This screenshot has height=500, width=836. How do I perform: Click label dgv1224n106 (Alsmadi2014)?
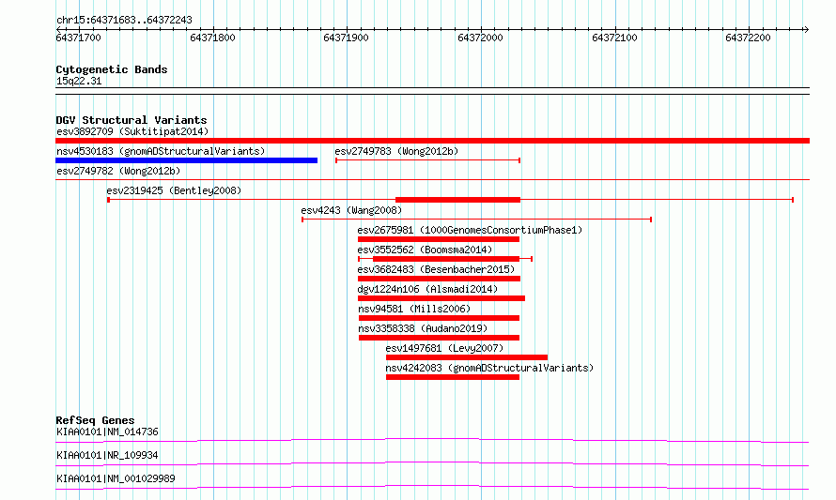coord(427,289)
